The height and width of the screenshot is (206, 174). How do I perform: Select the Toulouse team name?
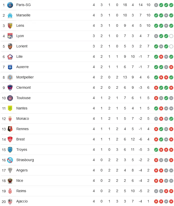(x=23, y=98)
